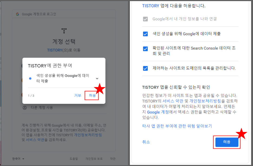Click the person icon beside 다른 계정 사용
253x166 pixels.
tap(25, 108)
